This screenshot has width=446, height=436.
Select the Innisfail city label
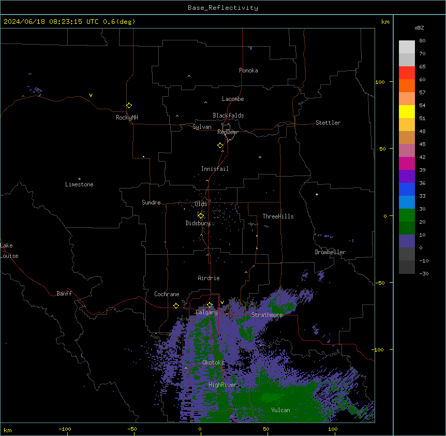[x=215, y=169]
